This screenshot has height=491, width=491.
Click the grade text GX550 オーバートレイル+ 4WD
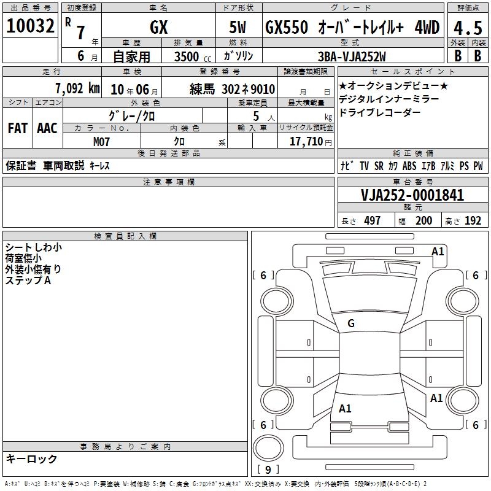tap(352, 27)
